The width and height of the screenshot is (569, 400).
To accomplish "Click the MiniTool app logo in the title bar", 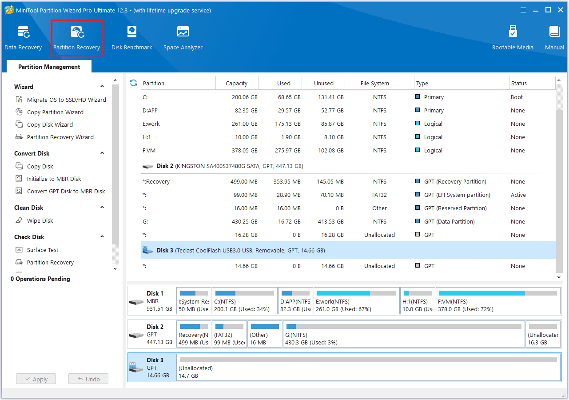I will coord(8,10).
